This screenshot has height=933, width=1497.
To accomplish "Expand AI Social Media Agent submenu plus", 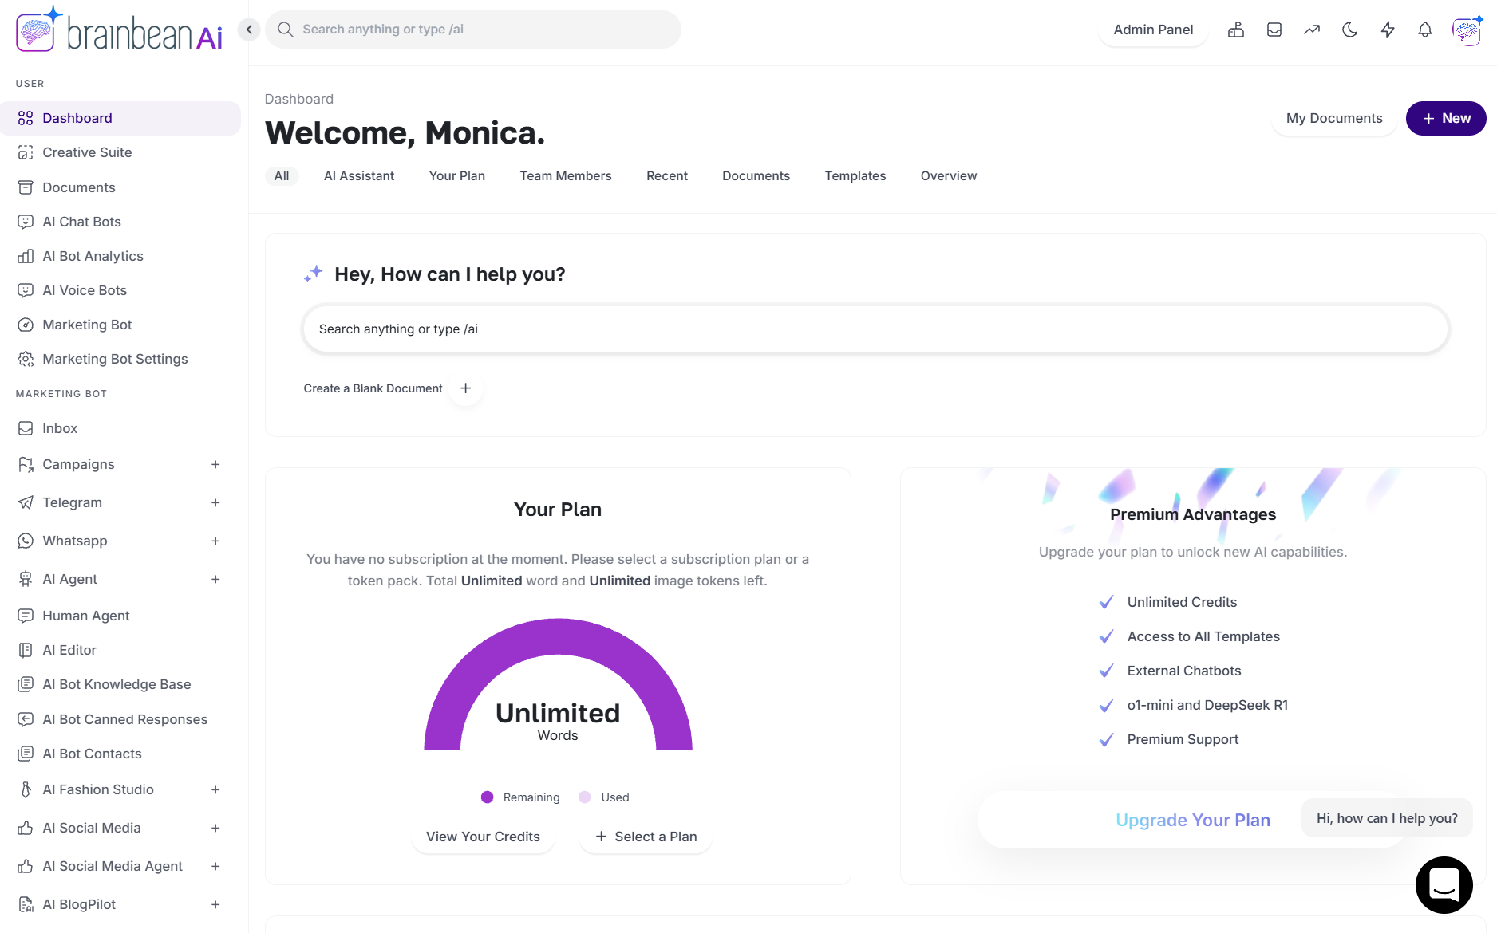I will point(215,866).
